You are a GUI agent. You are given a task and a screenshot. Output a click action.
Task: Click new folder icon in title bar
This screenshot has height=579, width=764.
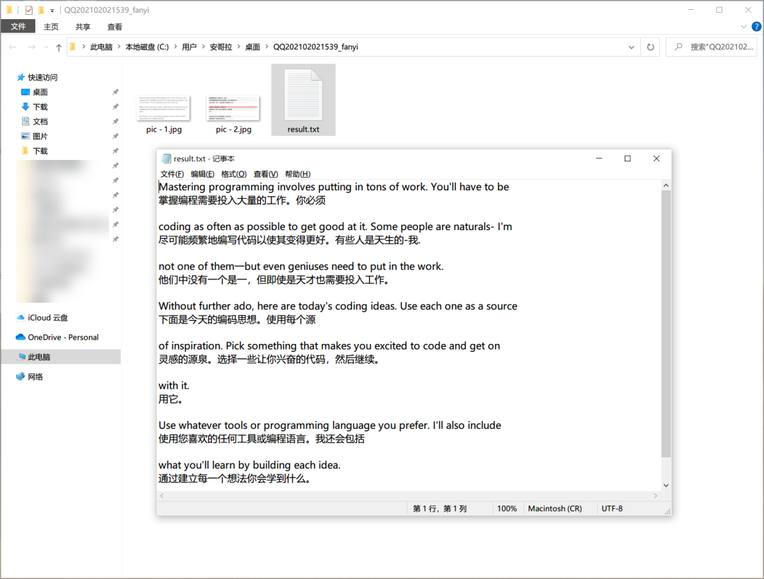tap(41, 10)
